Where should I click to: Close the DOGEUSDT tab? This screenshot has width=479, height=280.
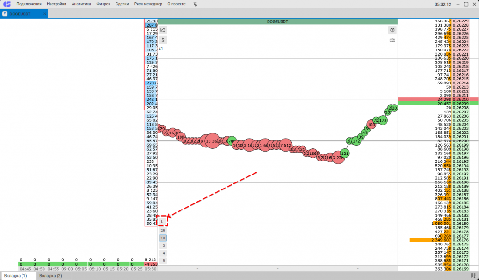click(45, 14)
